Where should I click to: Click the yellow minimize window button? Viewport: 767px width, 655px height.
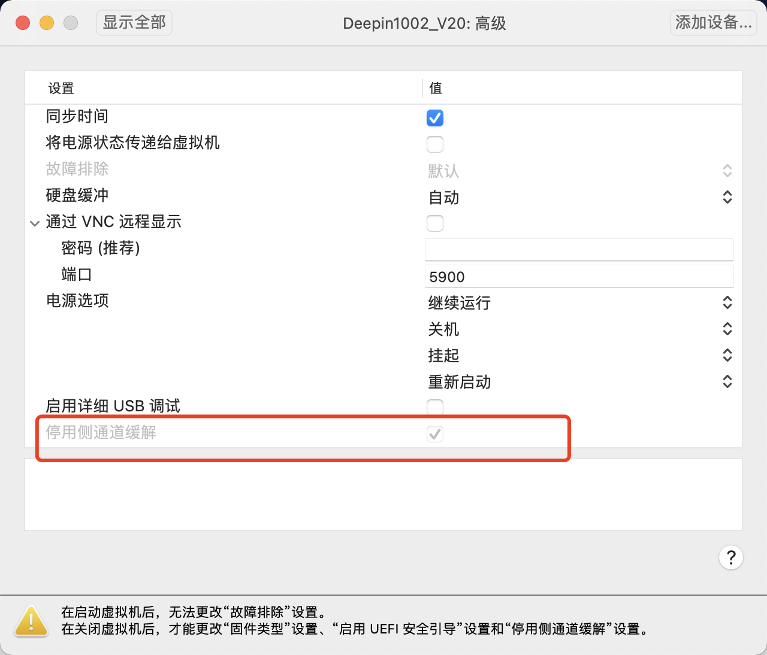coord(47,23)
